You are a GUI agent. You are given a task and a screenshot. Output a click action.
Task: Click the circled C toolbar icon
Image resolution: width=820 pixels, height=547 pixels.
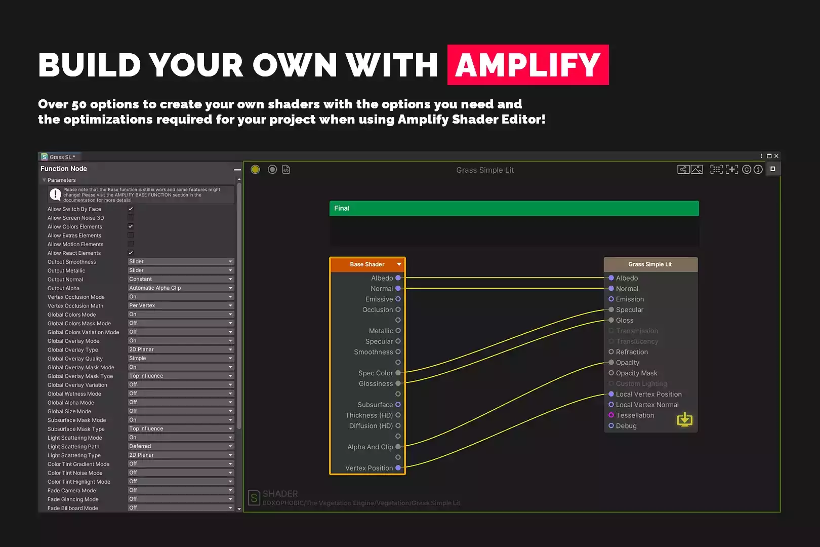coord(747,170)
